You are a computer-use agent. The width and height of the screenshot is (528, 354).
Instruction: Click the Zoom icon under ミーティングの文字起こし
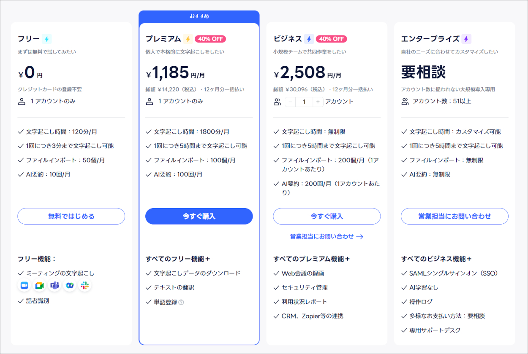[x=24, y=285]
